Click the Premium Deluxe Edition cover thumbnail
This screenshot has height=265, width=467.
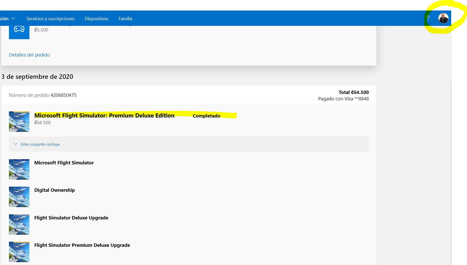(19, 122)
